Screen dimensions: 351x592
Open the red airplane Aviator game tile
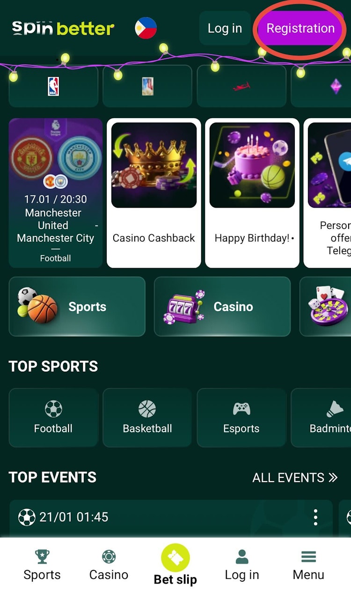click(x=241, y=86)
